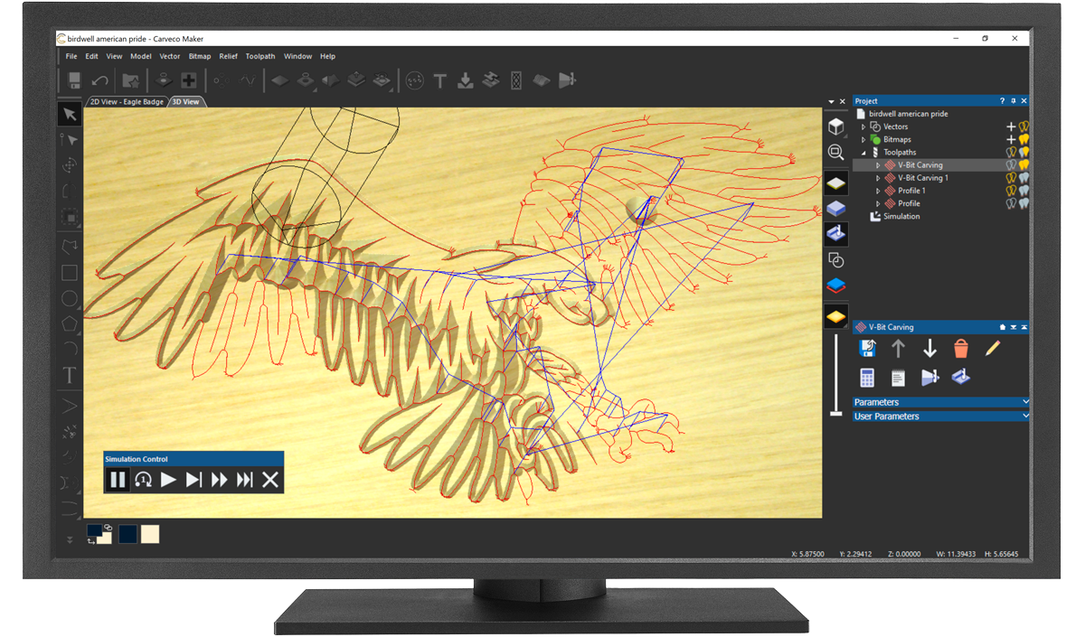Toggle the blue relief view button
Viewport: 1085px width, 637px height.
[x=836, y=209]
